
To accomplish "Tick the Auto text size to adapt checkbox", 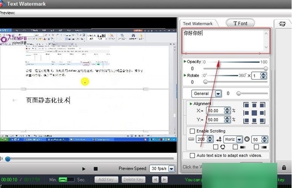I will (x=192, y=155).
